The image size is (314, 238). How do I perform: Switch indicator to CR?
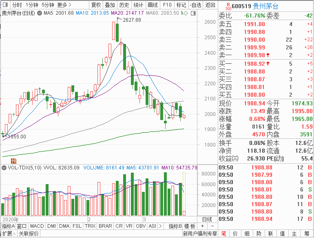[119, 226]
